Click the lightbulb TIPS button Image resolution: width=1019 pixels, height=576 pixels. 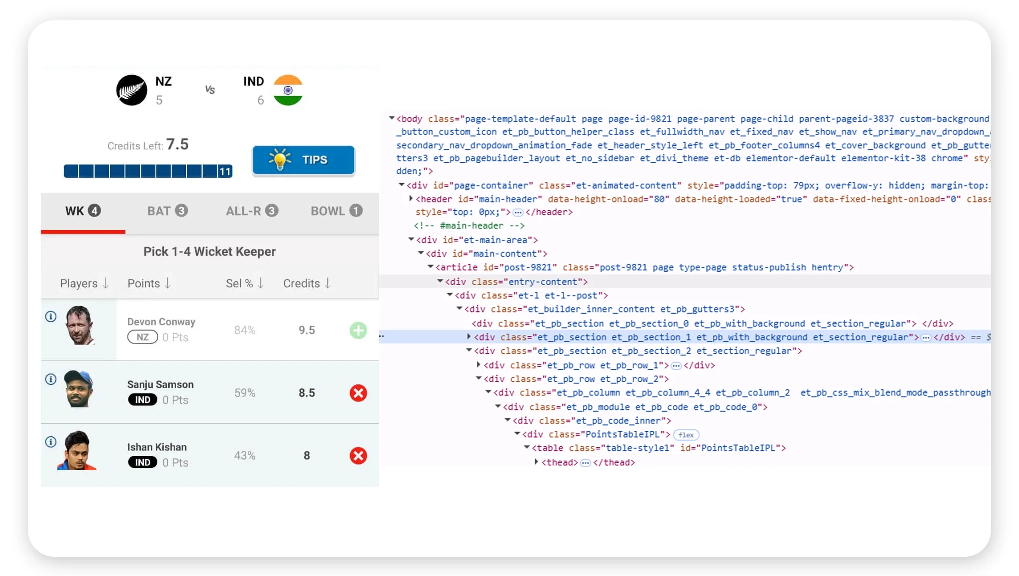[x=303, y=160]
